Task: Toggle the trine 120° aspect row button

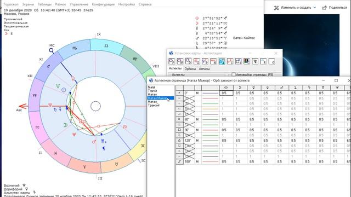Action: point(179,141)
